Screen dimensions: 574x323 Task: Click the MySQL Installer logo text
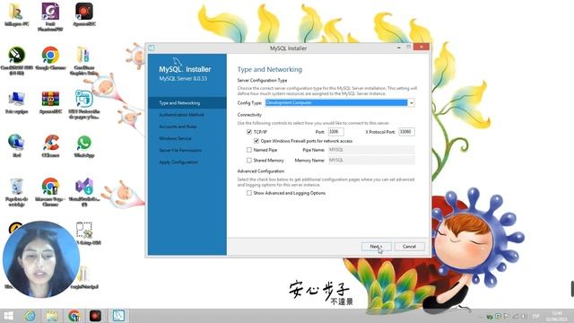pyautogui.click(x=185, y=69)
